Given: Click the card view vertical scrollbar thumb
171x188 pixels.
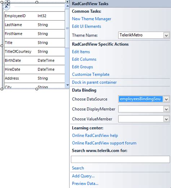Looking at the screenshot, I should [x=67, y=28].
